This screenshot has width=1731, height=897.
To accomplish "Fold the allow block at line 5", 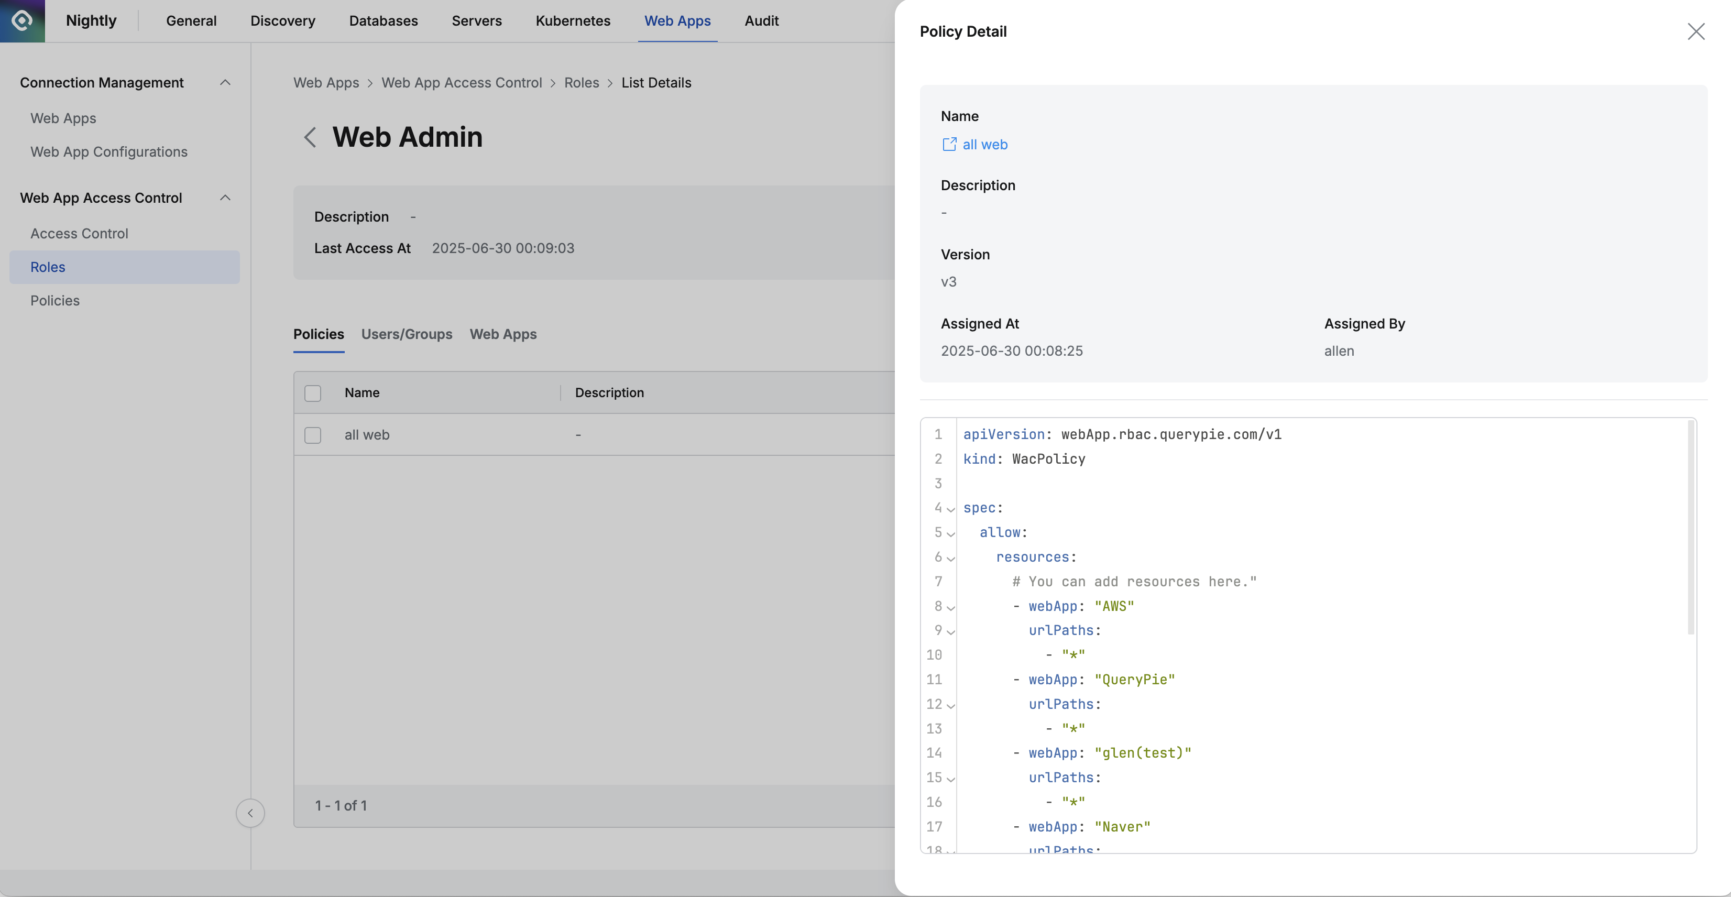I will pyautogui.click(x=951, y=533).
